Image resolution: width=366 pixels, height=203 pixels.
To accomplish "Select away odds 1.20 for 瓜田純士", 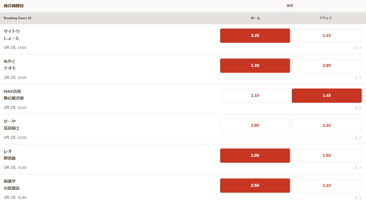I will coord(327,125).
